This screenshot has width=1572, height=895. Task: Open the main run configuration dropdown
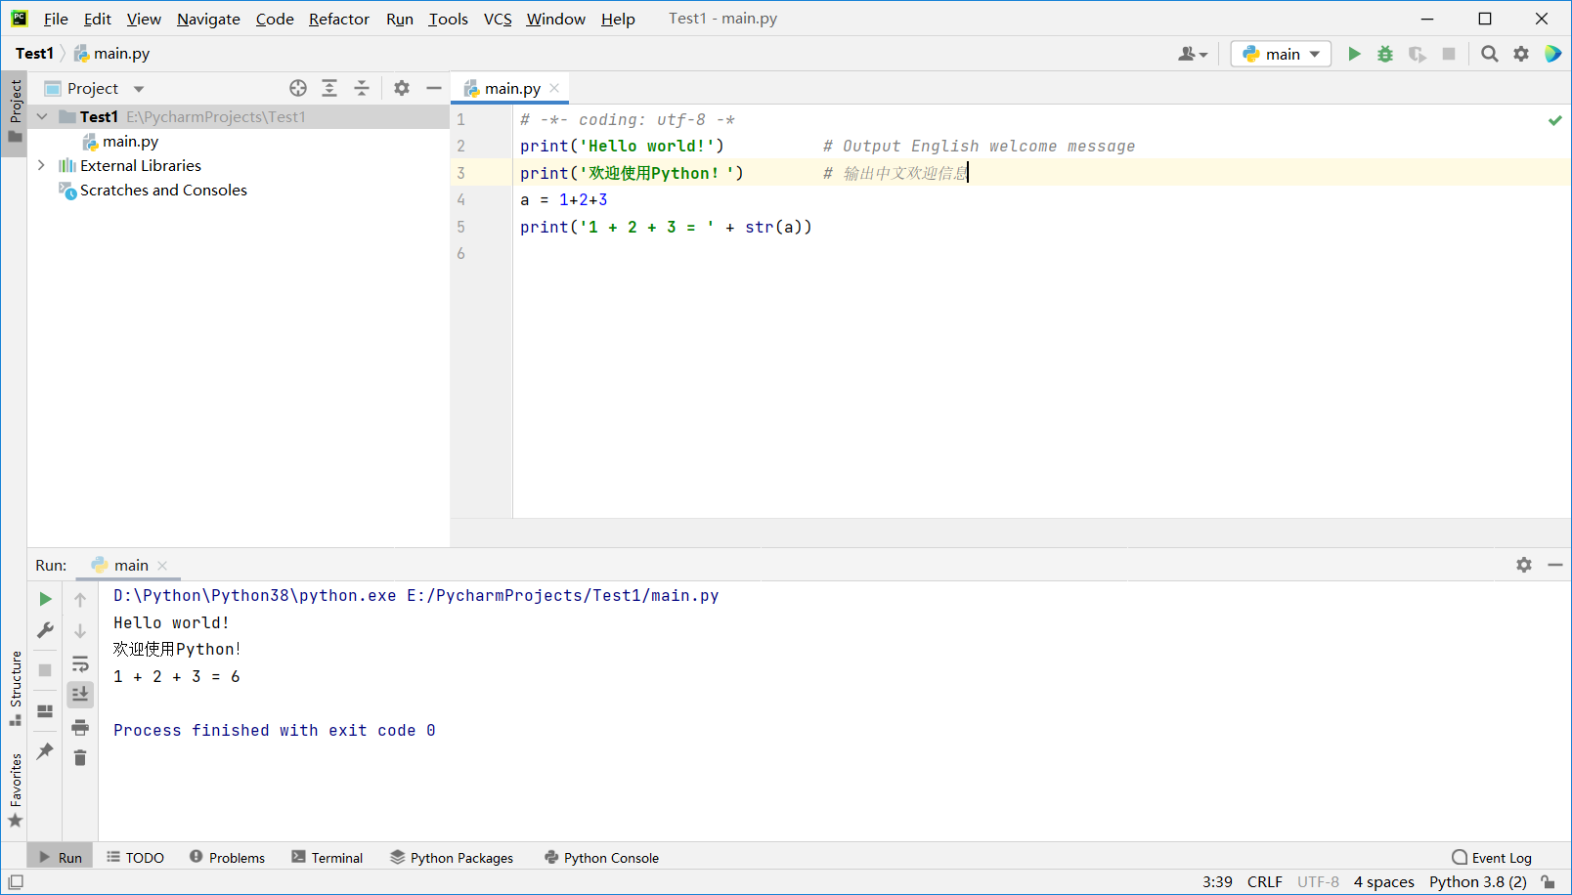(x=1281, y=54)
